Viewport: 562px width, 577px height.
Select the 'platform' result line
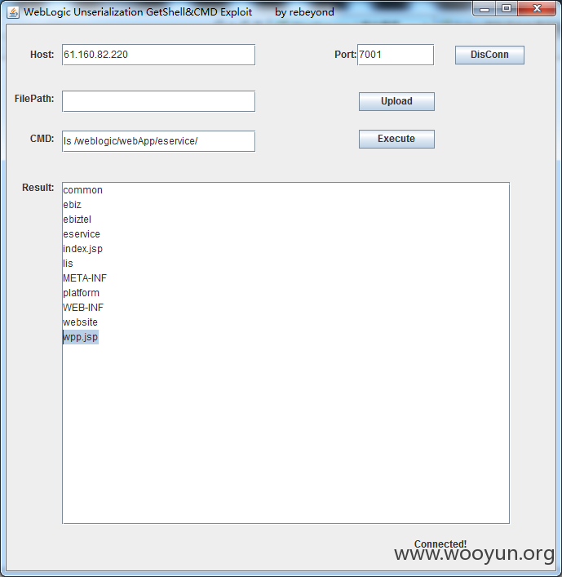[81, 293]
